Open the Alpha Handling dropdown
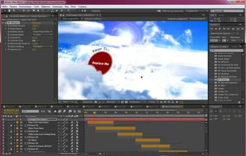This screenshot has width=246, height=156. point(43,46)
